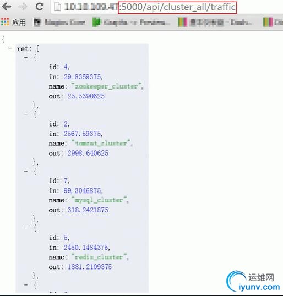Open the first bookmark with dark pixelated icon
283x296 pixels.
[x=59, y=22]
